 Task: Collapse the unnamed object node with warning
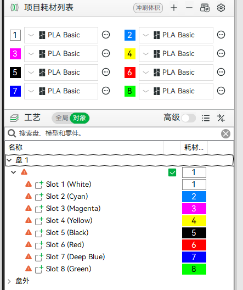pyautogui.click(x=13, y=172)
